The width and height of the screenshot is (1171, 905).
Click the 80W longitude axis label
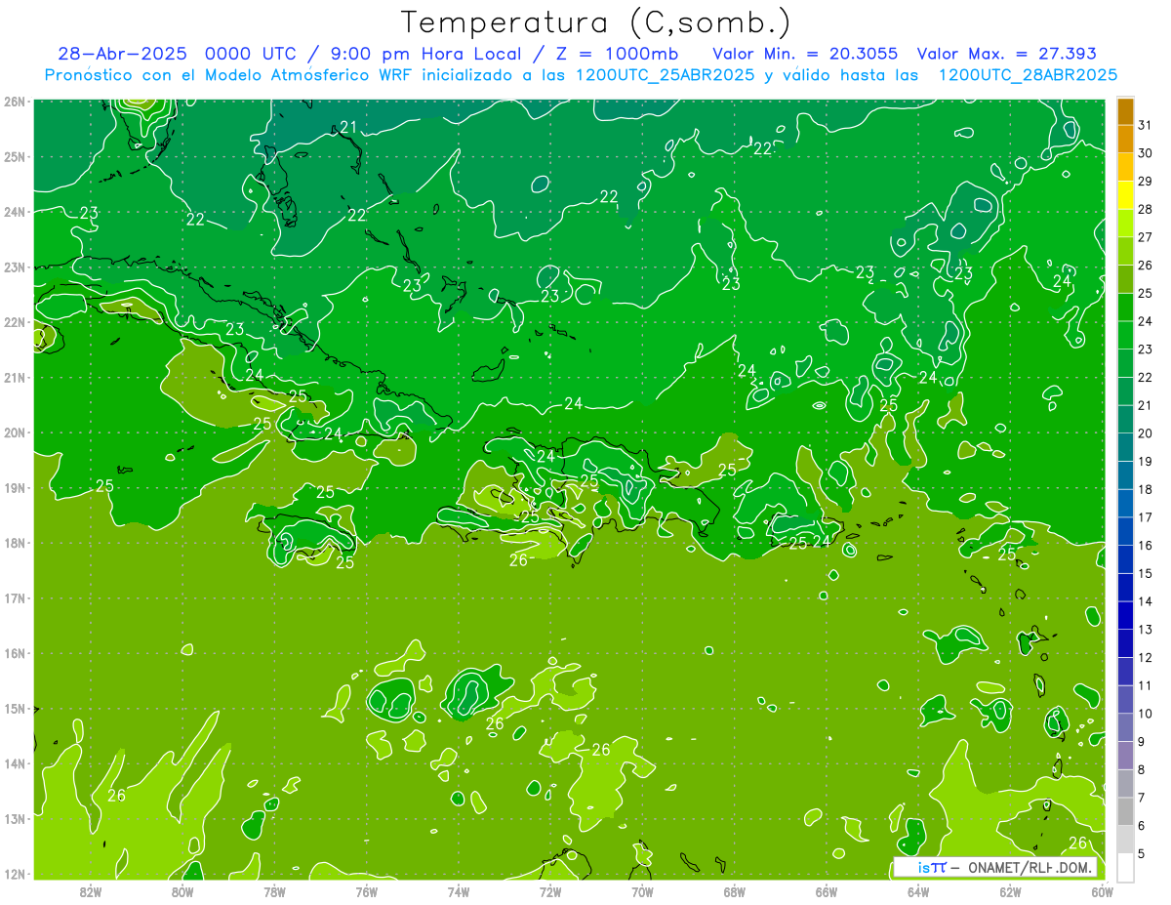[182, 891]
